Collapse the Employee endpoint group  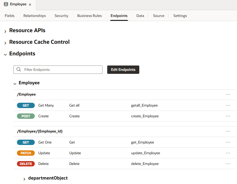click(15, 84)
